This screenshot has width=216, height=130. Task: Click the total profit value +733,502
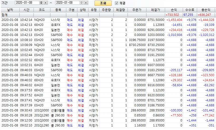(x=172, y=15)
